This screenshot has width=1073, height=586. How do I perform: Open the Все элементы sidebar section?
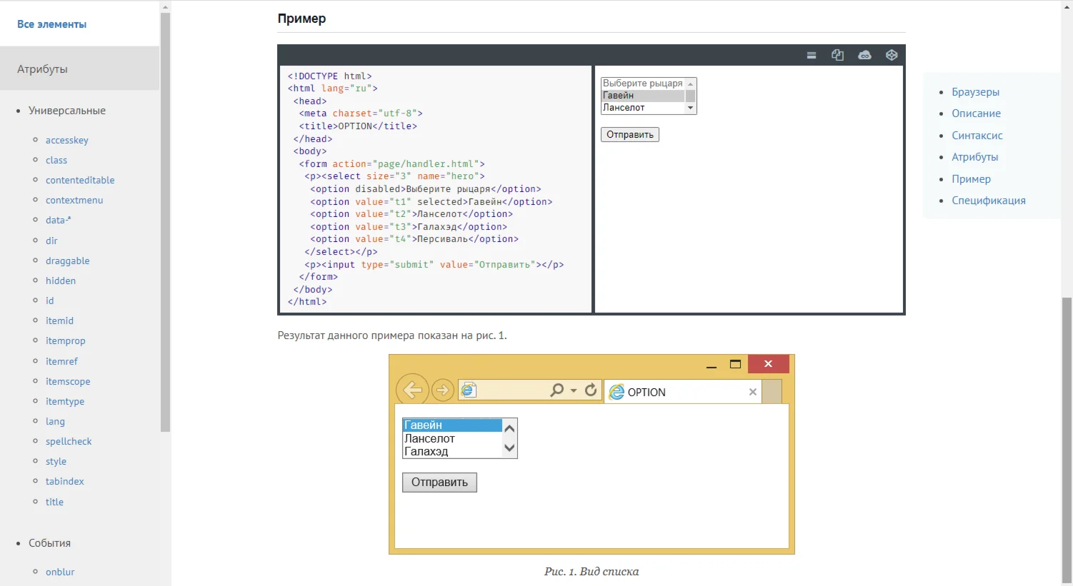(x=52, y=24)
